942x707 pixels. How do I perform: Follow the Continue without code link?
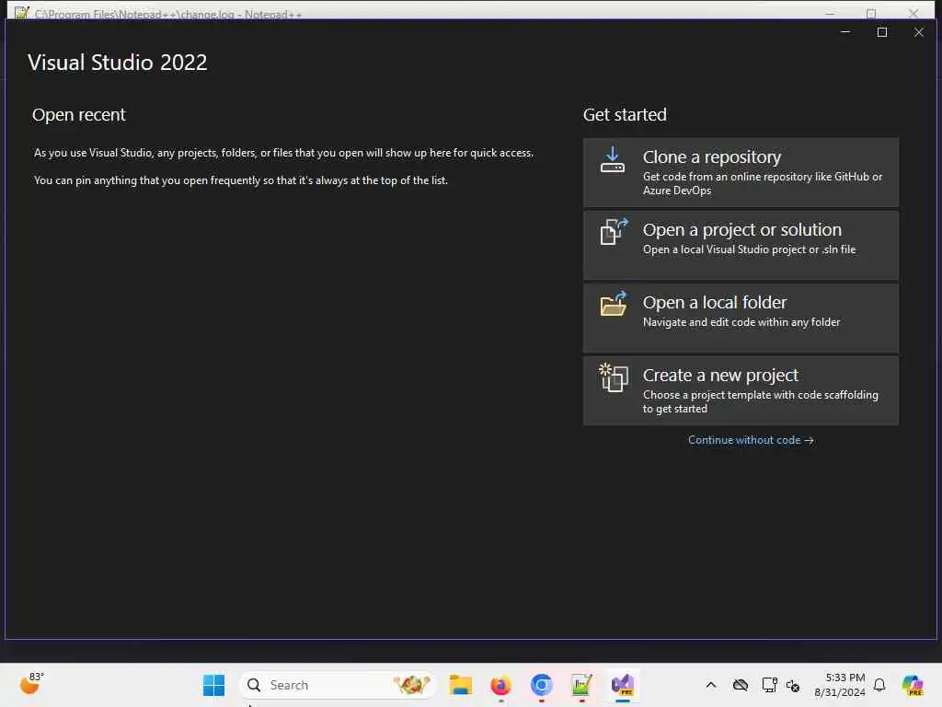coord(751,440)
